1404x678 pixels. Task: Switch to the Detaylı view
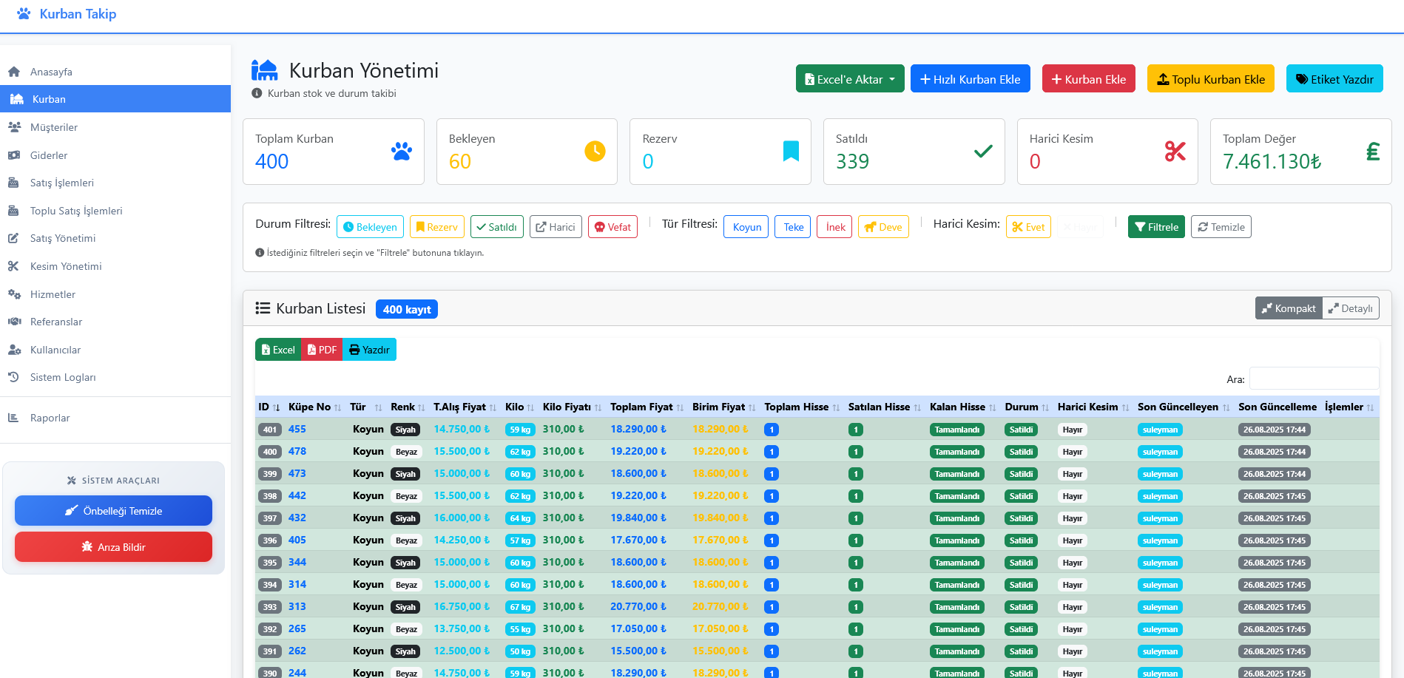[x=1351, y=308]
